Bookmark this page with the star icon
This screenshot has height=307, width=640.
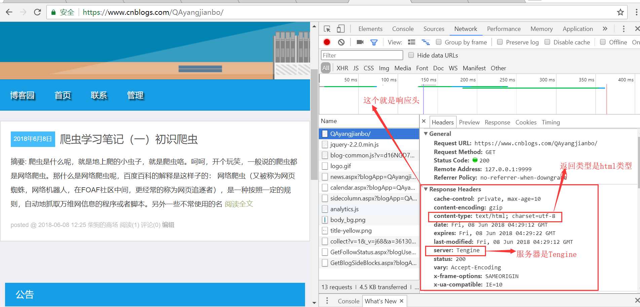620,12
